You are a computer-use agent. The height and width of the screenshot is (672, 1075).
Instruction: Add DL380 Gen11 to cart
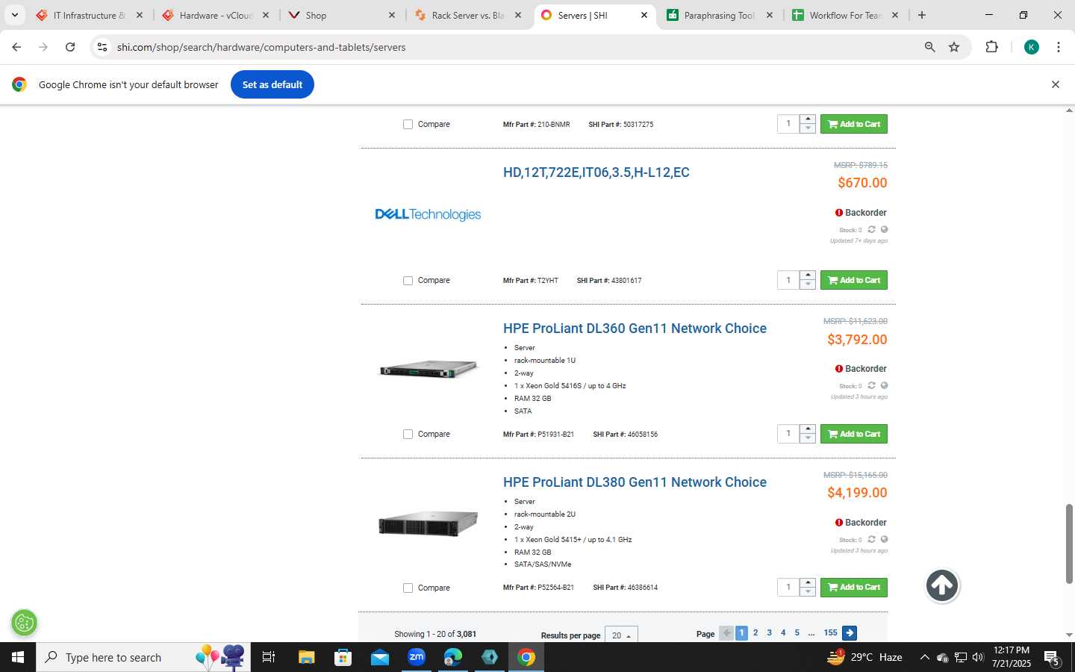(854, 588)
